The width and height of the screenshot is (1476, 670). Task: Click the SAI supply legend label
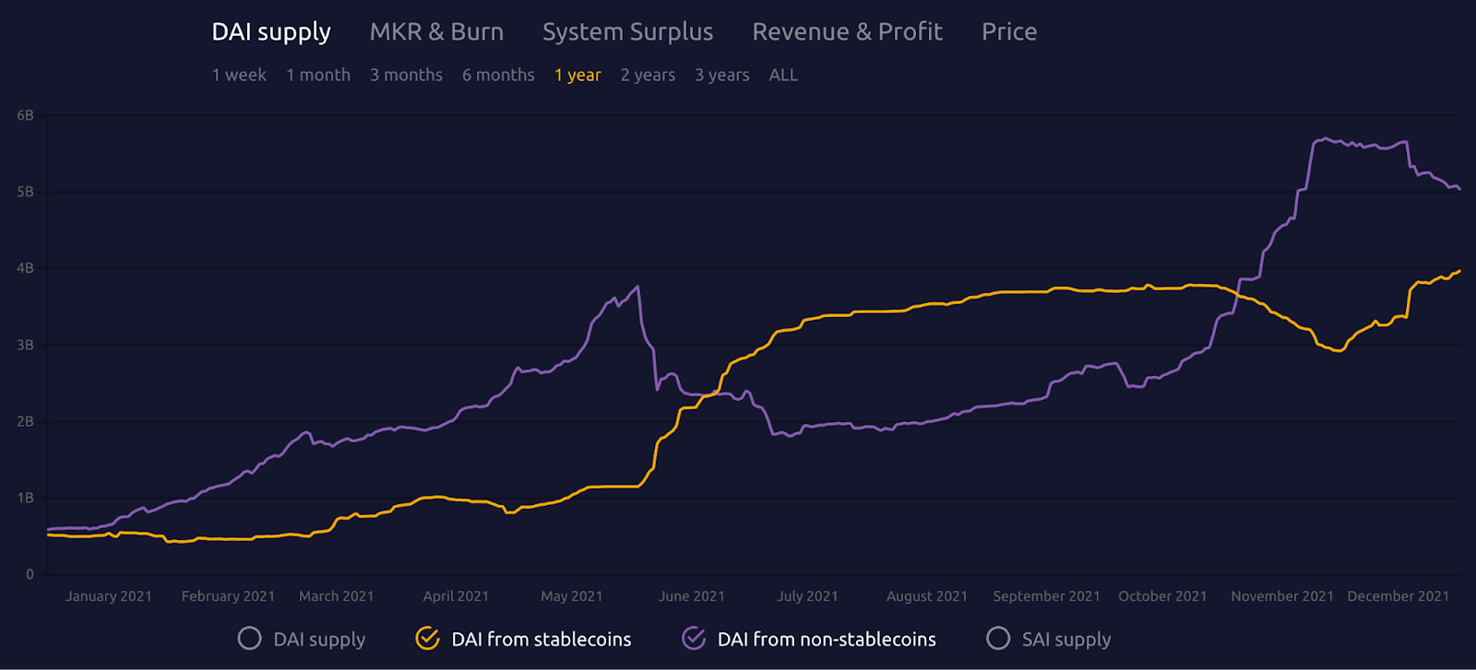tap(1066, 640)
